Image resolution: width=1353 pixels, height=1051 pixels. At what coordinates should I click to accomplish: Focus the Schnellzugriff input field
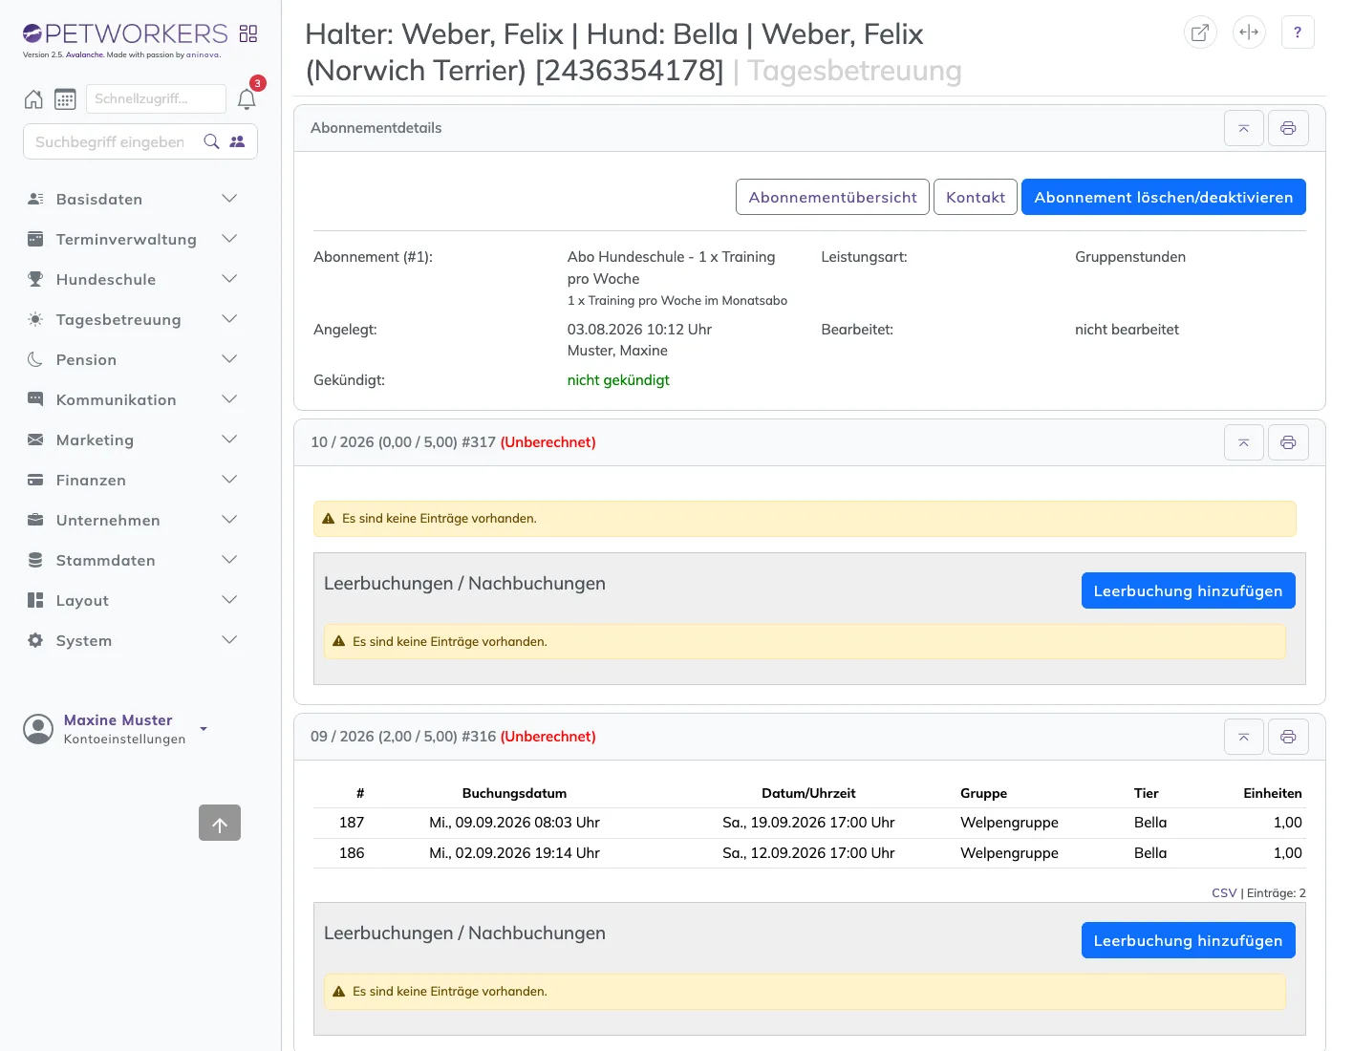(156, 98)
